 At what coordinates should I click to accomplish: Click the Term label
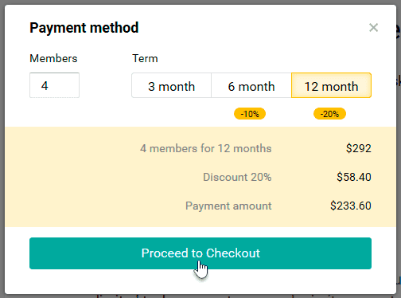click(145, 58)
